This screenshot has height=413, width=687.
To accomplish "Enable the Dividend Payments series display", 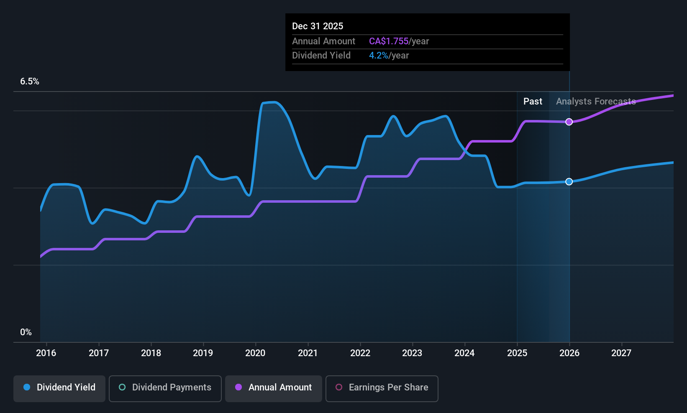I will (x=165, y=388).
